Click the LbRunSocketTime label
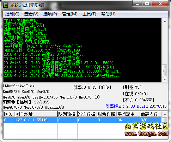171x142 pixels. coord(19,86)
